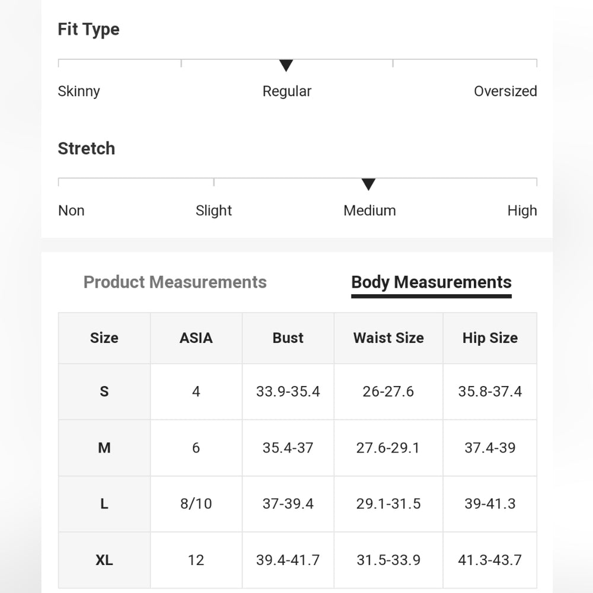Click the Slight stretch label

coord(213,211)
